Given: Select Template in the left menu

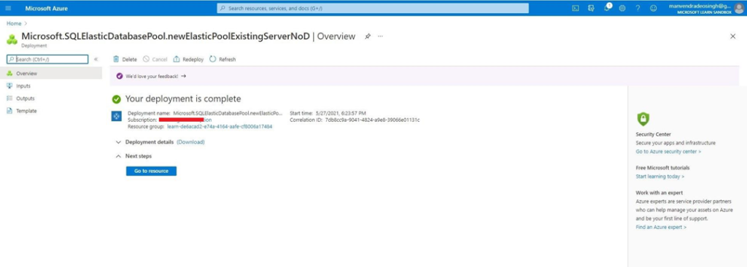Looking at the screenshot, I should [x=51, y=111].
